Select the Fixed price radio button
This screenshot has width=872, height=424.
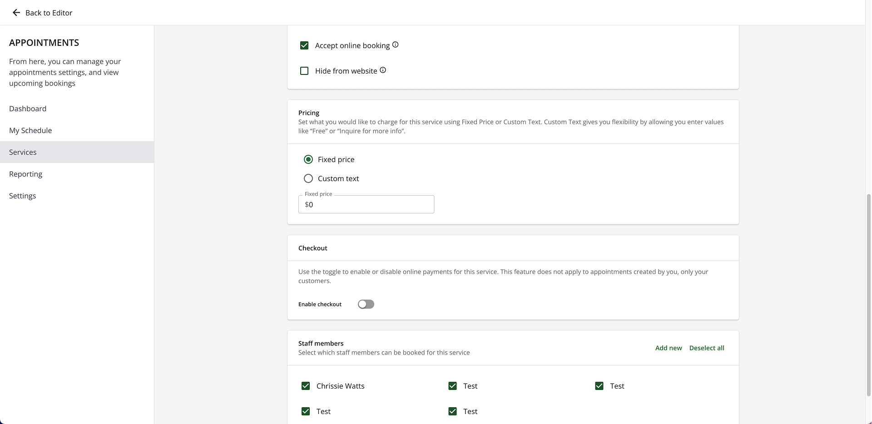(308, 159)
